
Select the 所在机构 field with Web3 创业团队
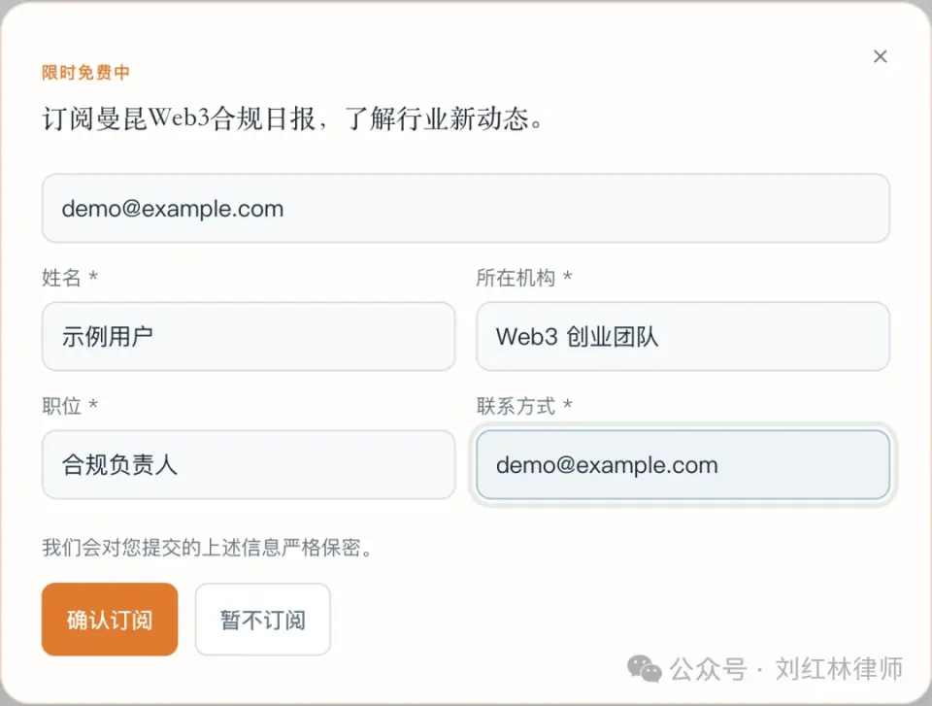point(682,337)
